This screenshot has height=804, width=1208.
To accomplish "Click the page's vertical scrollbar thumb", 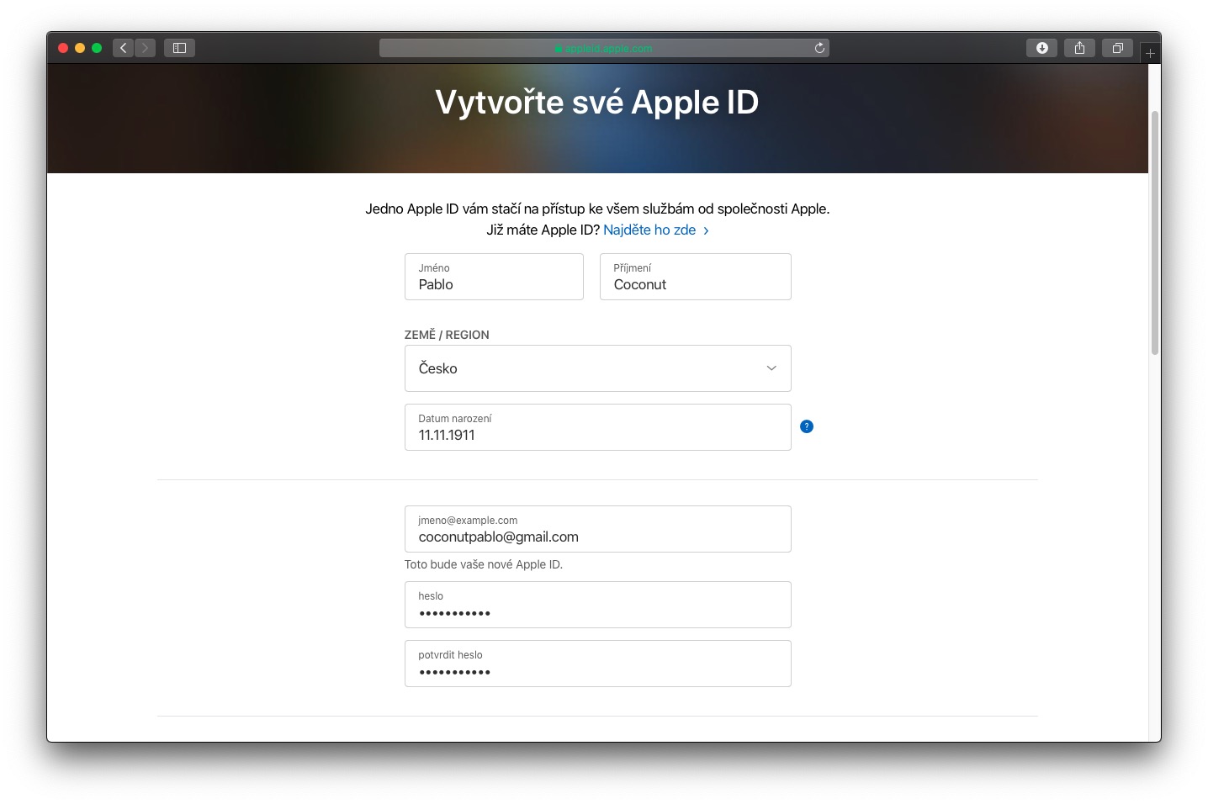I will tap(1155, 233).
